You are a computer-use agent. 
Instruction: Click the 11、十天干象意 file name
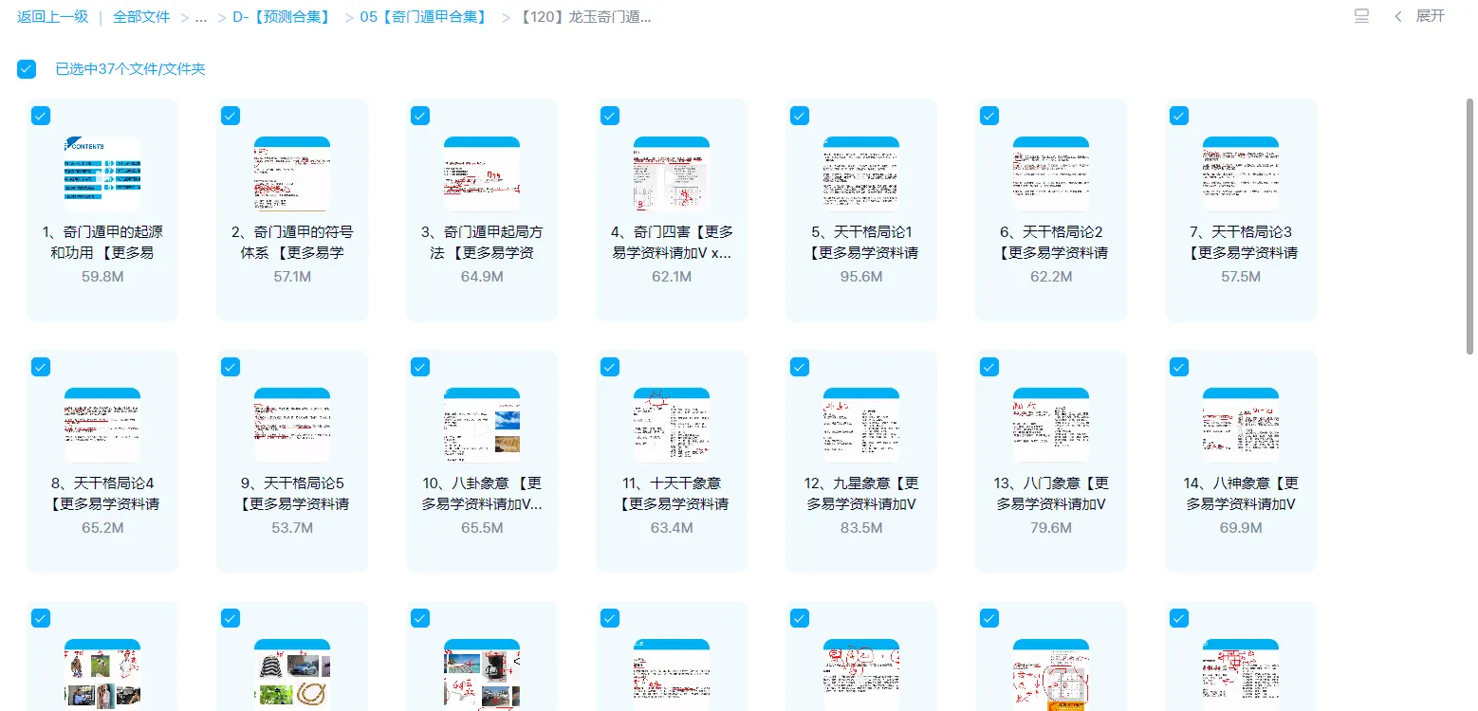point(671,493)
